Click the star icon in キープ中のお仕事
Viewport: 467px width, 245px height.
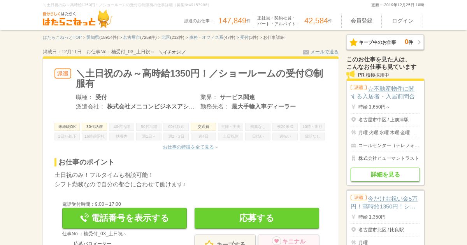353,42
